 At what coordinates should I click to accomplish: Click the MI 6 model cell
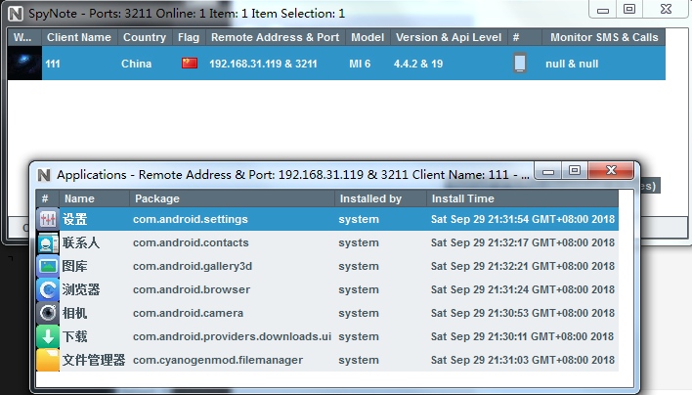pyautogui.click(x=360, y=64)
